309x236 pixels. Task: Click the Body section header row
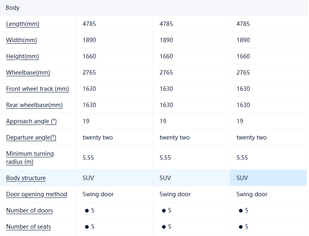click(154, 8)
